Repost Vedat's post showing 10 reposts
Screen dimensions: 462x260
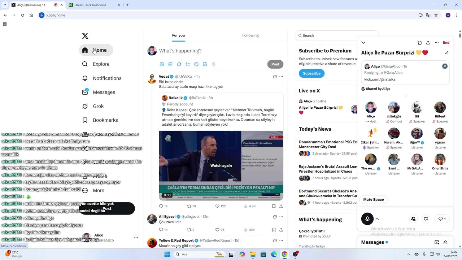point(191,206)
